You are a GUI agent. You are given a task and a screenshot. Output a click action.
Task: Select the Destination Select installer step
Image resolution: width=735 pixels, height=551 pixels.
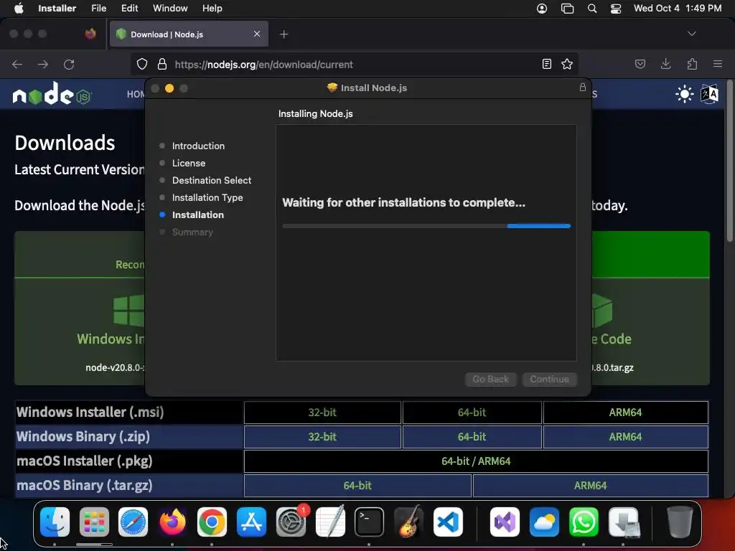(x=212, y=180)
